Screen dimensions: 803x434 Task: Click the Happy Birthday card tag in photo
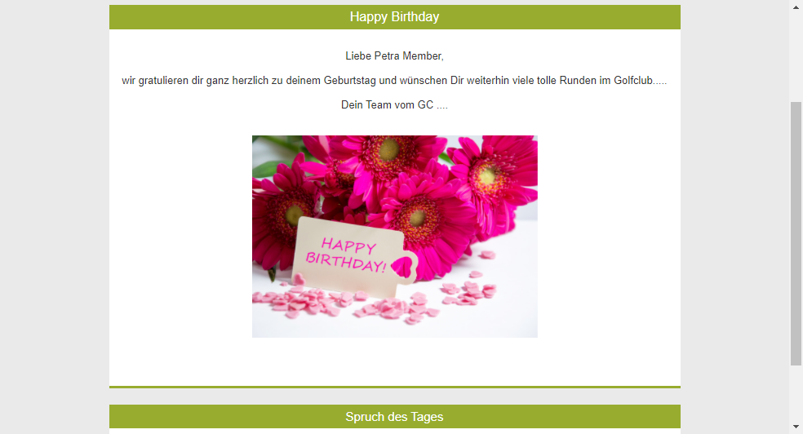coord(353,256)
